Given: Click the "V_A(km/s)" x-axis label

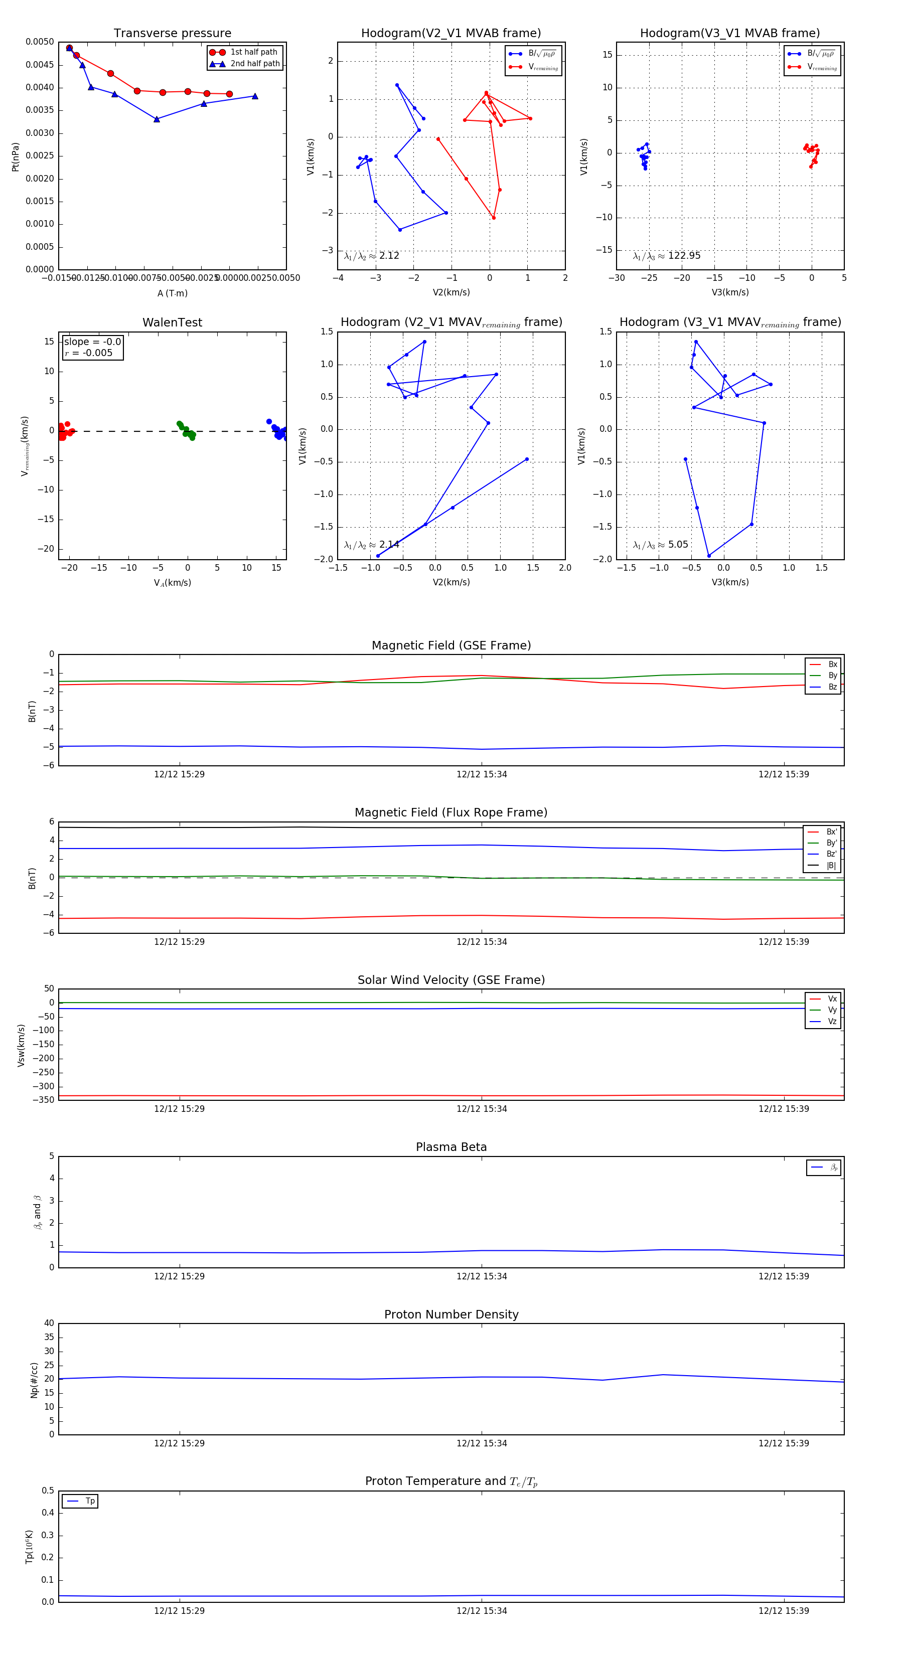Looking at the screenshot, I should point(172,583).
